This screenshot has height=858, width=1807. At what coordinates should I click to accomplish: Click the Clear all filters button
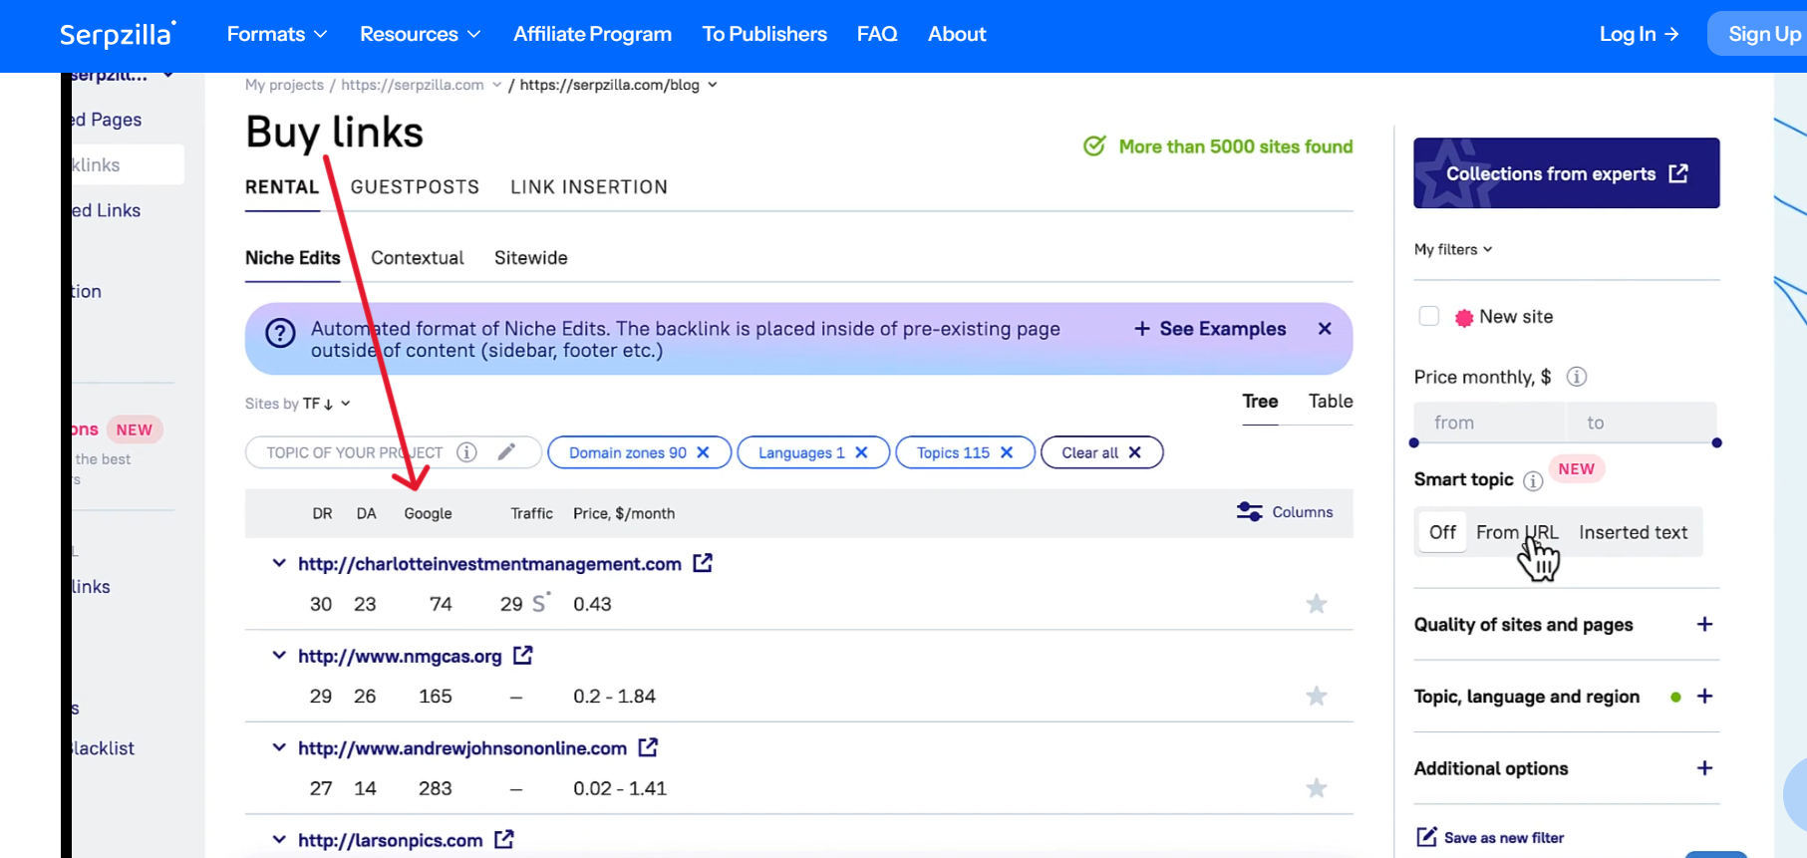(1101, 452)
